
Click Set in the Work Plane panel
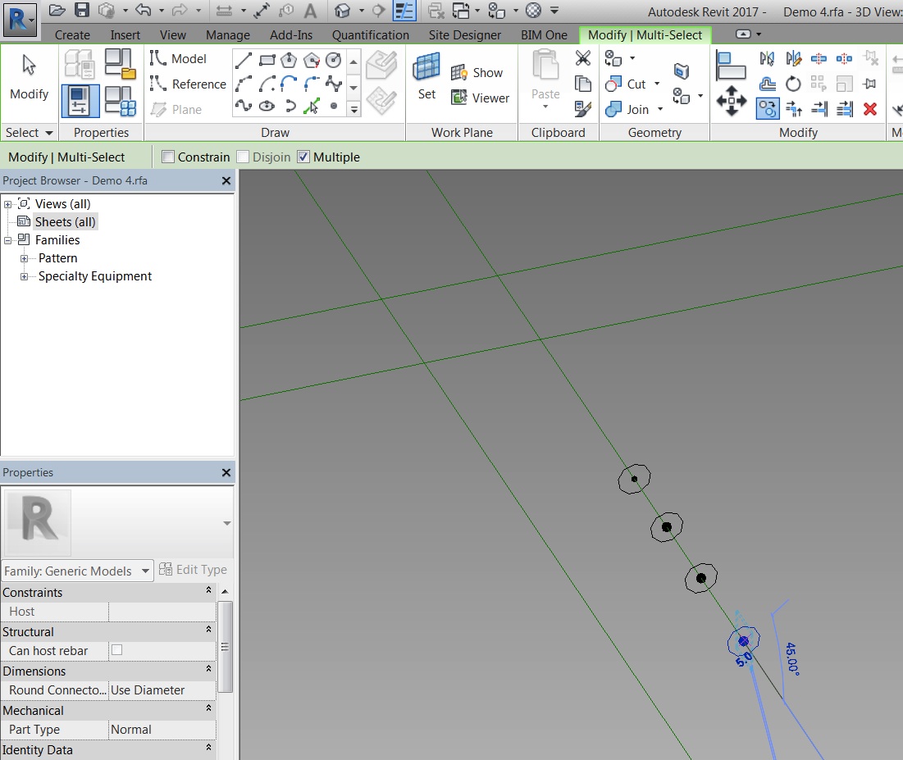click(426, 79)
